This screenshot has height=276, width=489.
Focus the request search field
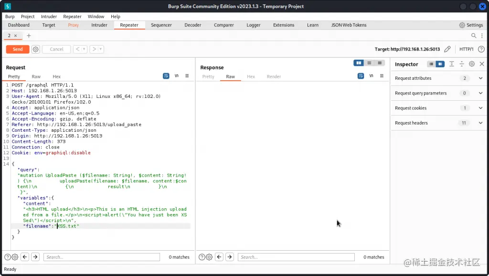[x=102, y=257]
